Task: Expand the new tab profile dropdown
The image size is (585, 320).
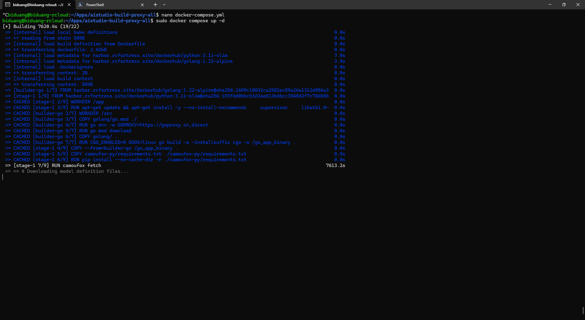Action: click(164, 5)
